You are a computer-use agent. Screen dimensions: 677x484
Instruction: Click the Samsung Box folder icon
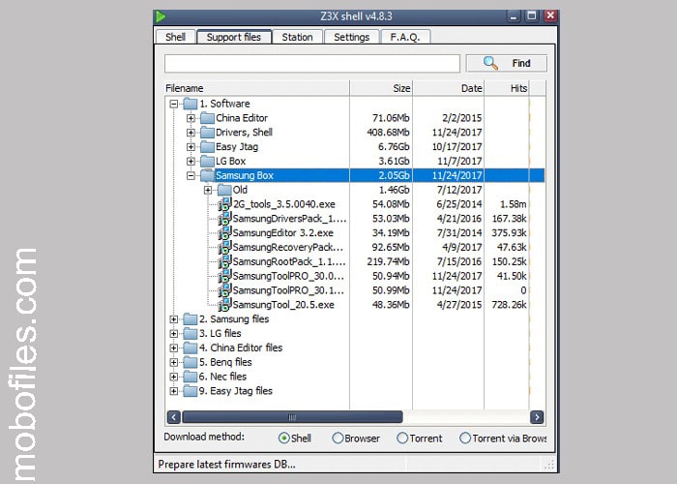pos(208,175)
